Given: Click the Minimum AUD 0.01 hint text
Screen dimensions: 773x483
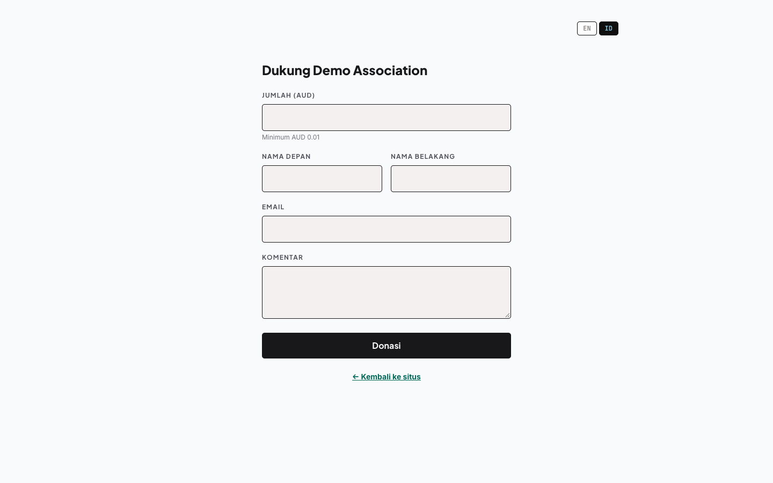Looking at the screenshot, I should point(291,137).
